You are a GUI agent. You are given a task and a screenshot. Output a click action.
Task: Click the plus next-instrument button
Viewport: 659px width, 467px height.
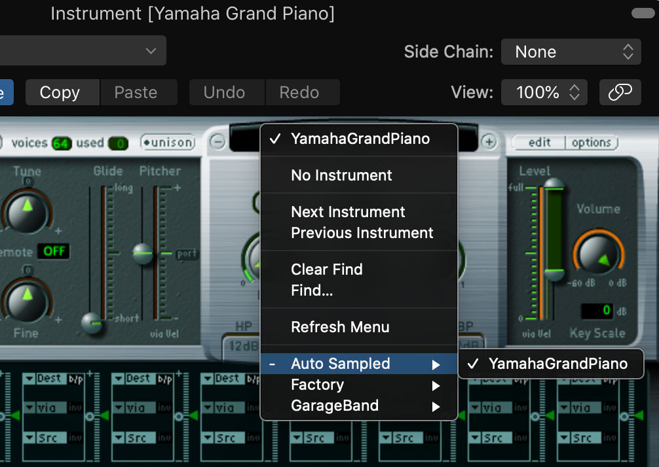coord(489,142)
